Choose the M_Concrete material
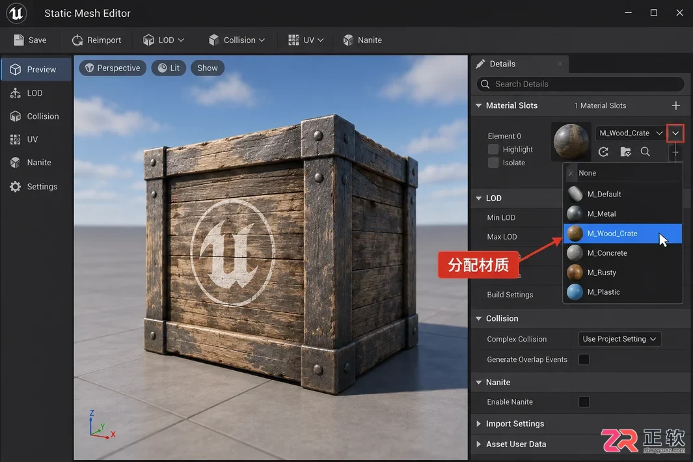This screenshot has height=462, width=693. pos(623,253)
